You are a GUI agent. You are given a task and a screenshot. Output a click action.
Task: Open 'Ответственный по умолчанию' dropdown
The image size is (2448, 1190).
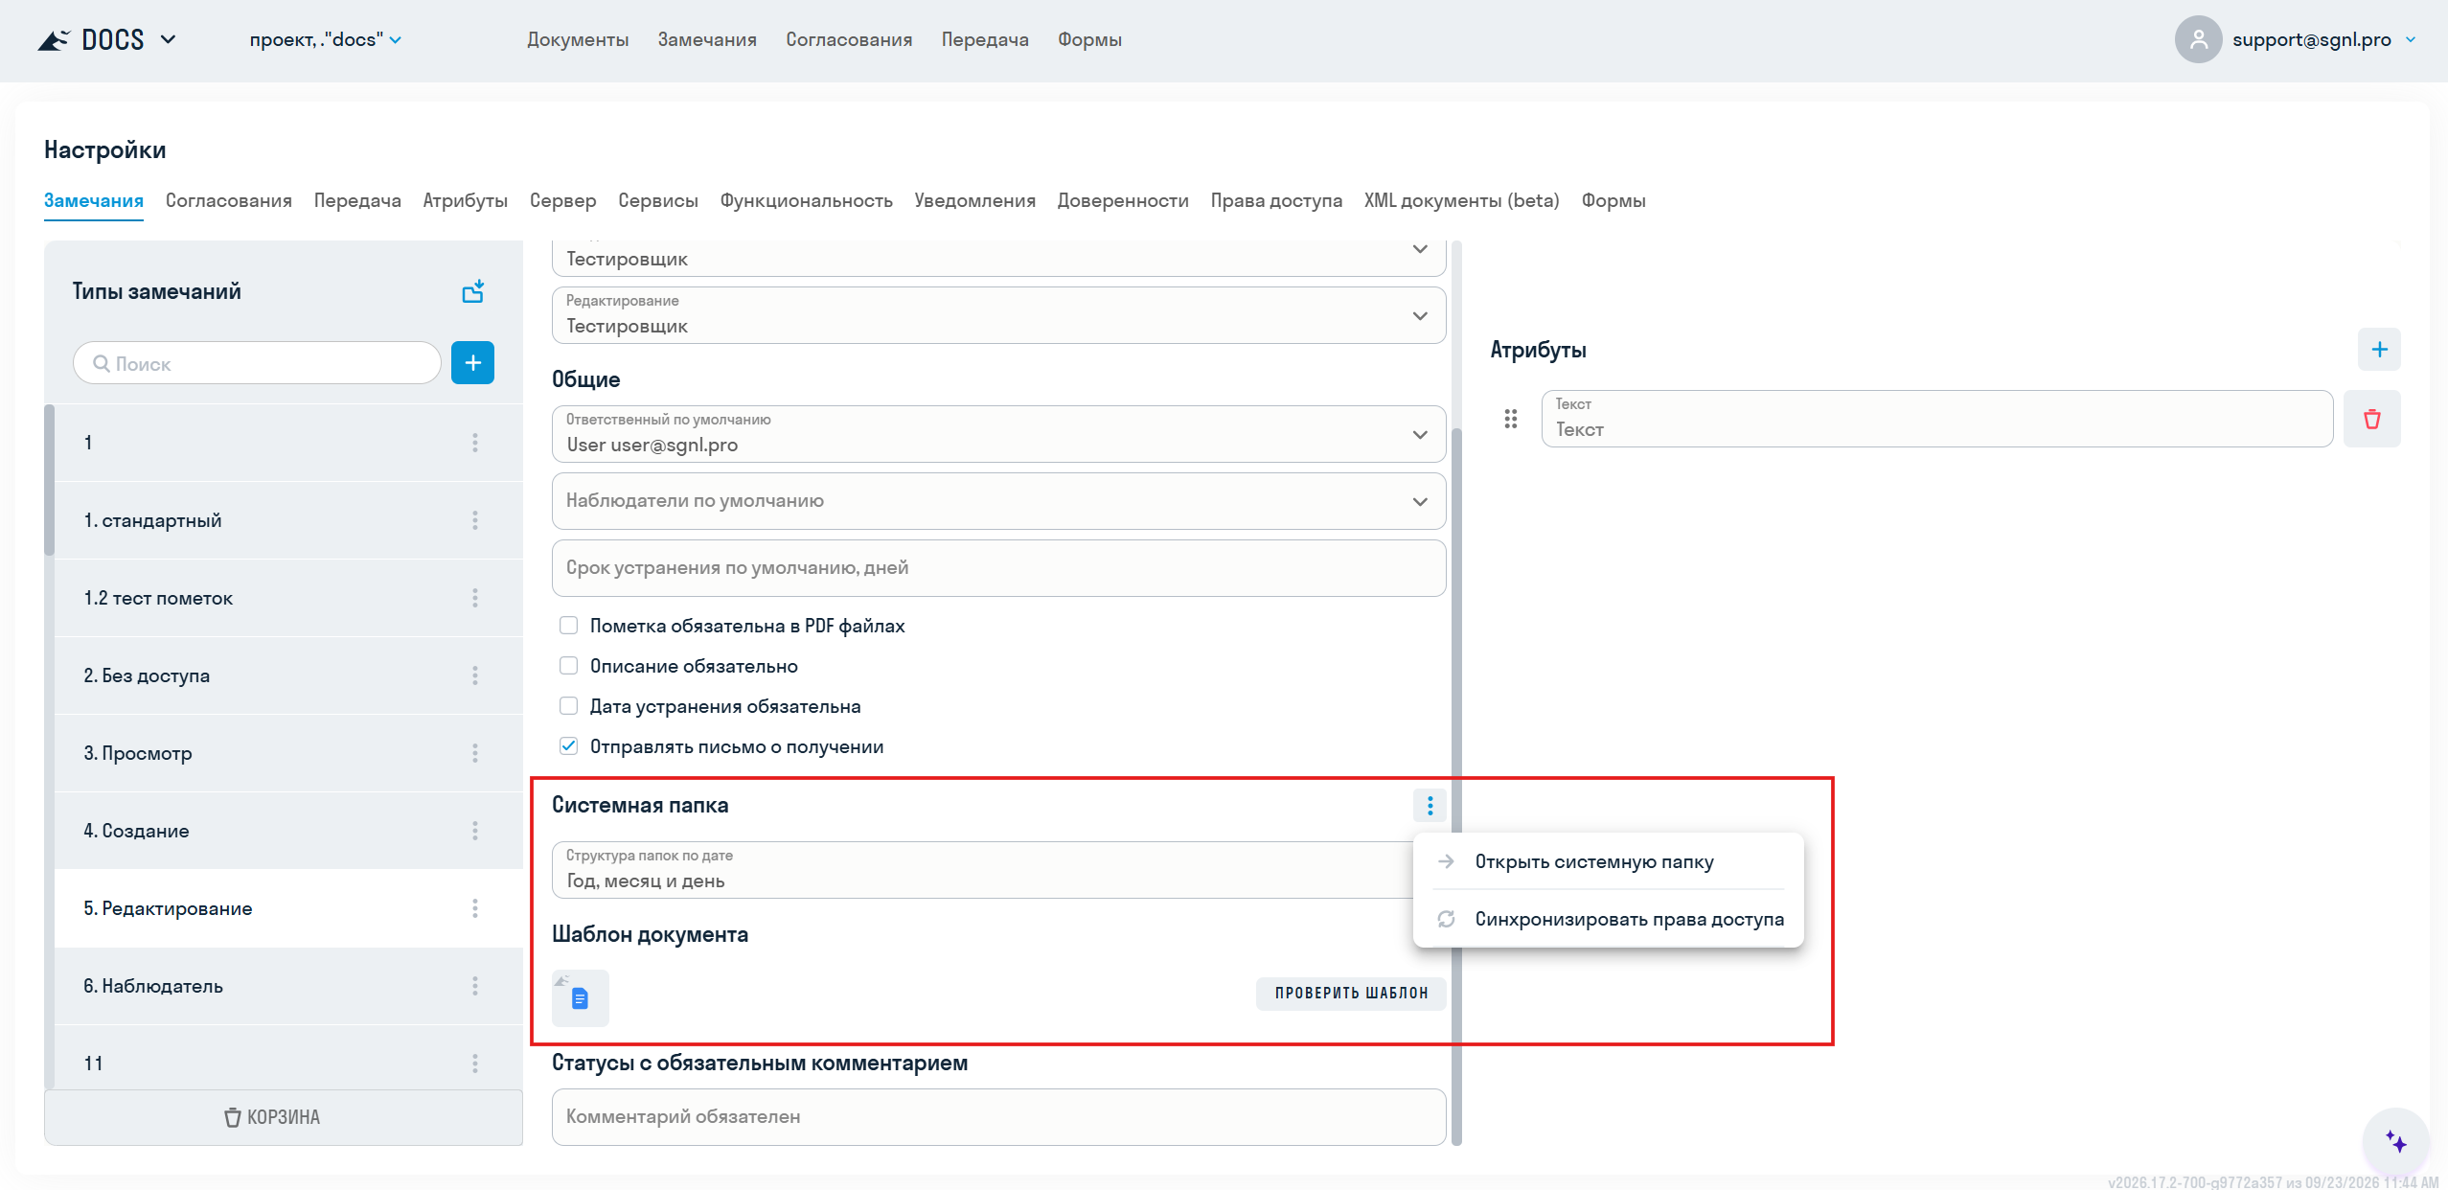click(998, 434)
